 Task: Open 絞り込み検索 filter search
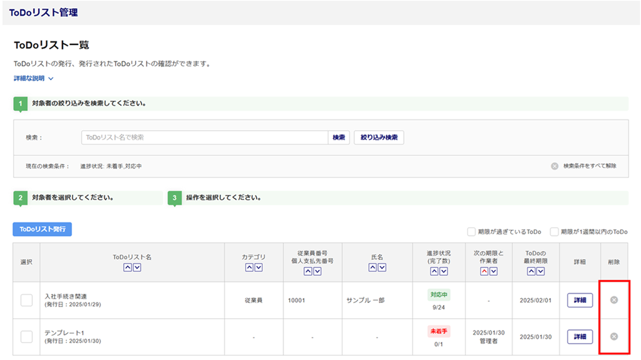tap(379, 138)
